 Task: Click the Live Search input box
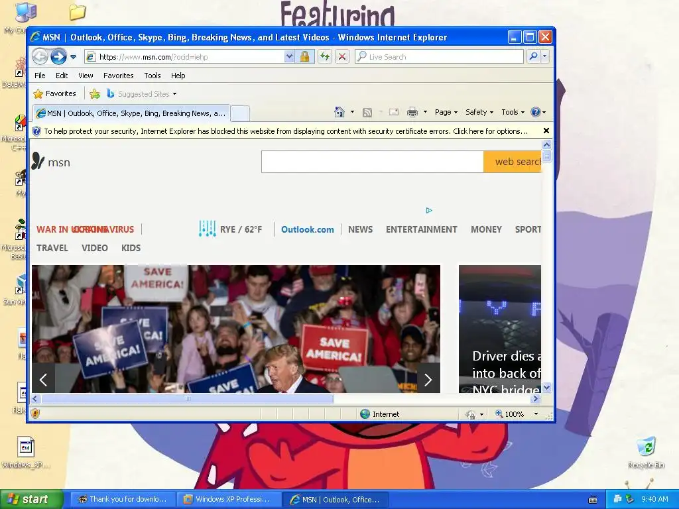click(439, 57)
